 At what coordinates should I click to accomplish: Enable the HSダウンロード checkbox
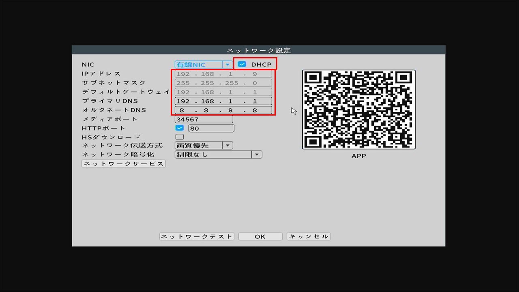pos(179,137)
